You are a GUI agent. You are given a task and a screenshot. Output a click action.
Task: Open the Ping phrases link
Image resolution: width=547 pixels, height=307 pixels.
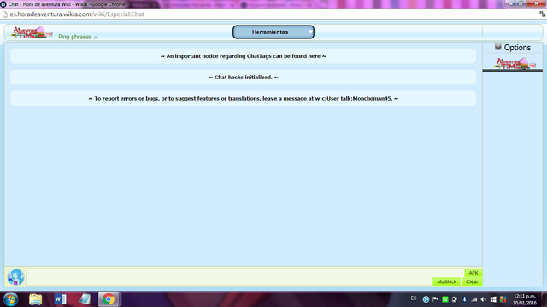tap(75, 37)
